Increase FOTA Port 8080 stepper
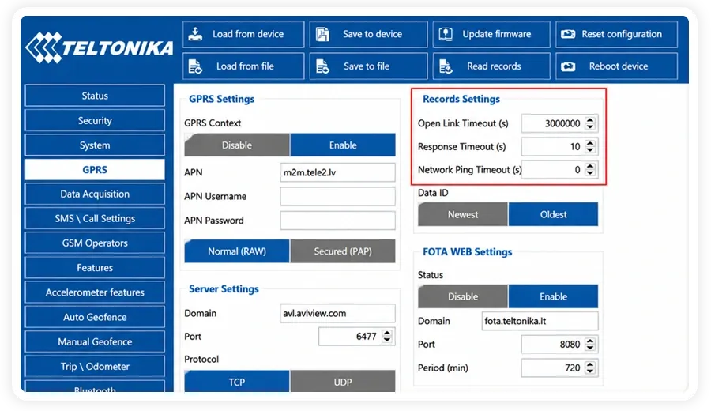The width and height of the screenshot is (711, 411). [590, 341]
